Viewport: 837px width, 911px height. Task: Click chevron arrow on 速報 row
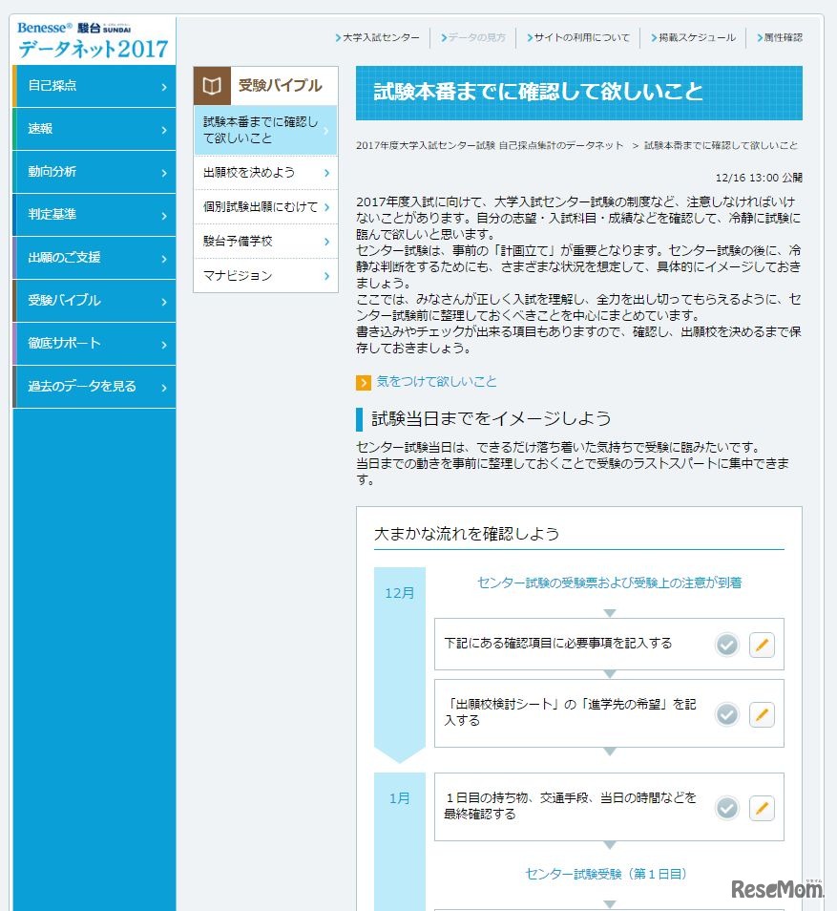(x=164, y=130)
